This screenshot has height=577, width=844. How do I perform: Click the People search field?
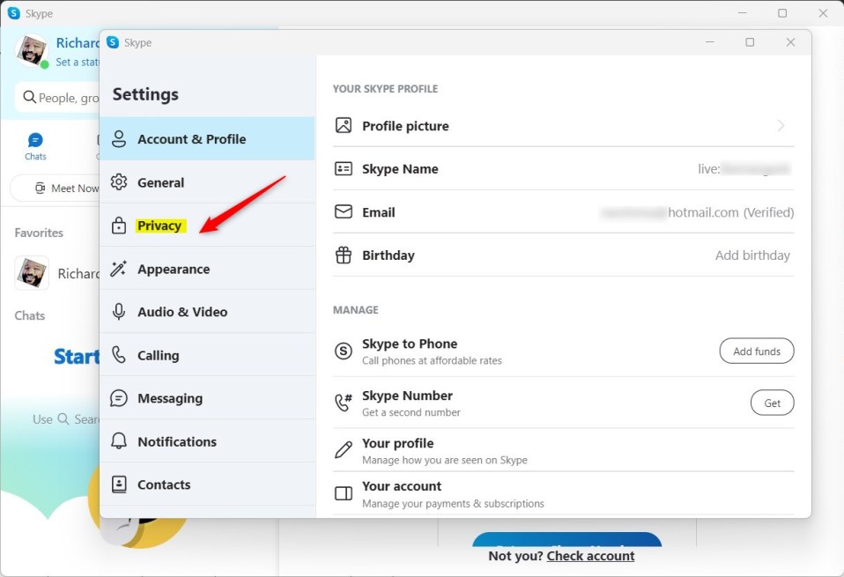pos(58,98)
